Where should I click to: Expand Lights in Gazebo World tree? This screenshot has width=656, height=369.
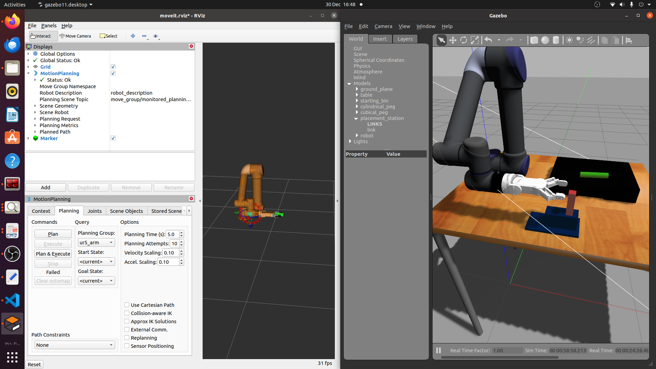(350, 141)
